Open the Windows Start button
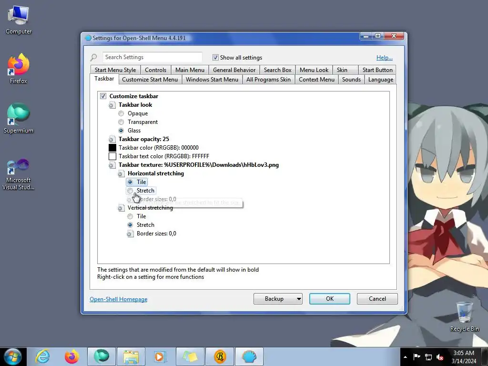 (13, 356)
